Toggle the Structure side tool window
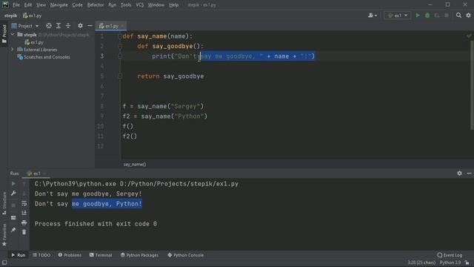 pyautogui.click(x=4, y=203)
